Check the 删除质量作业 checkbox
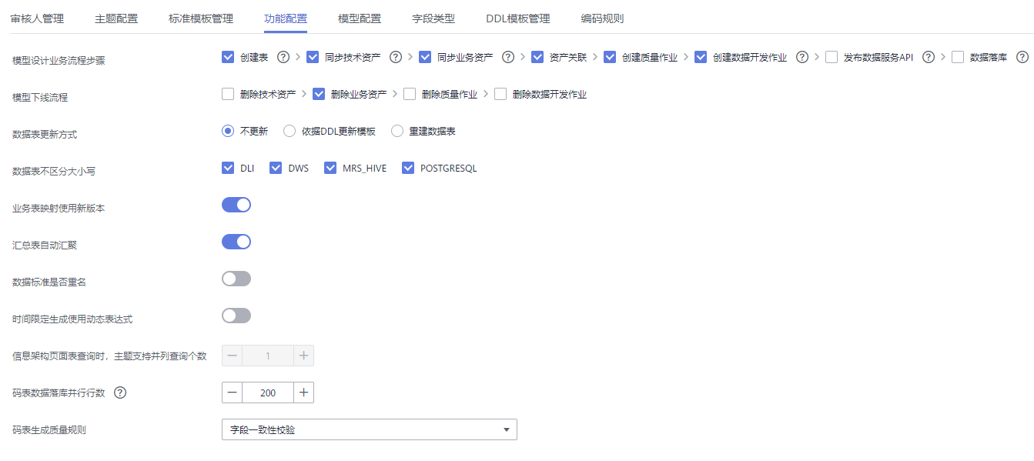This screenshot has height=461, width=1034. pos(410,94)
